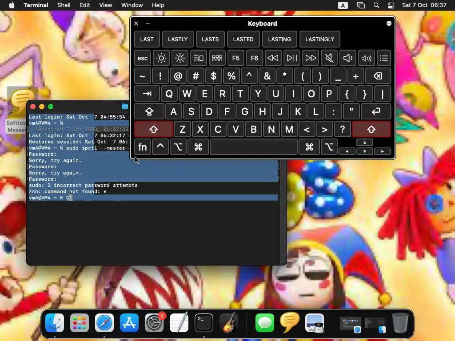Open the Edit menu
Viewport: 455px width, 341px height.
[84, 5]
